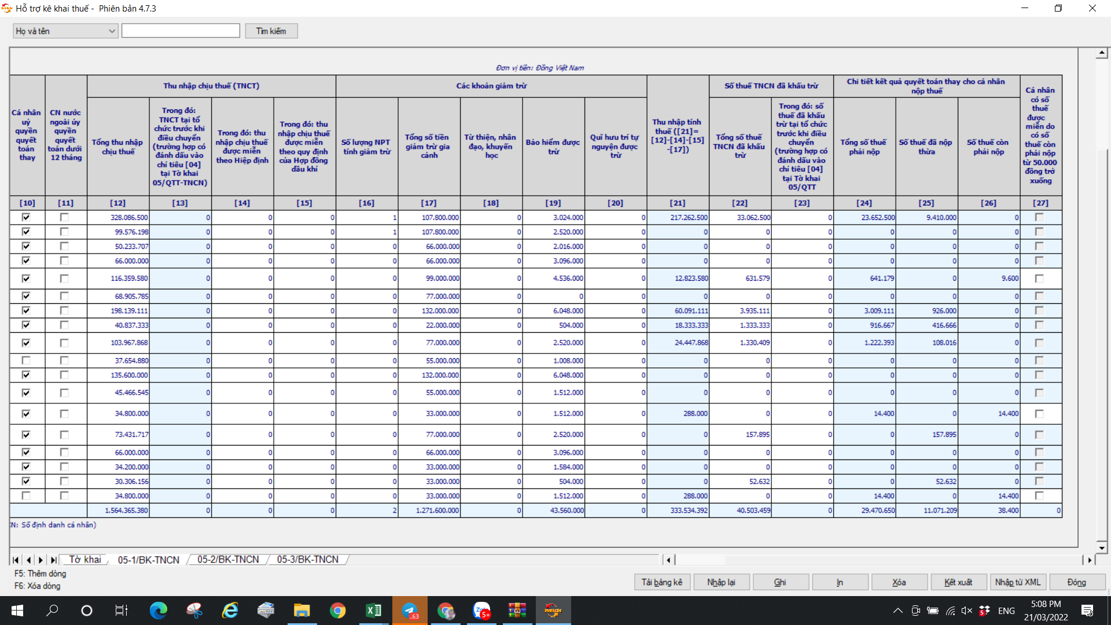The height and width of the screenshot is (625, 1111).
Task: Select HTKK tax app taskbar icon
Action: coord(553,611)
